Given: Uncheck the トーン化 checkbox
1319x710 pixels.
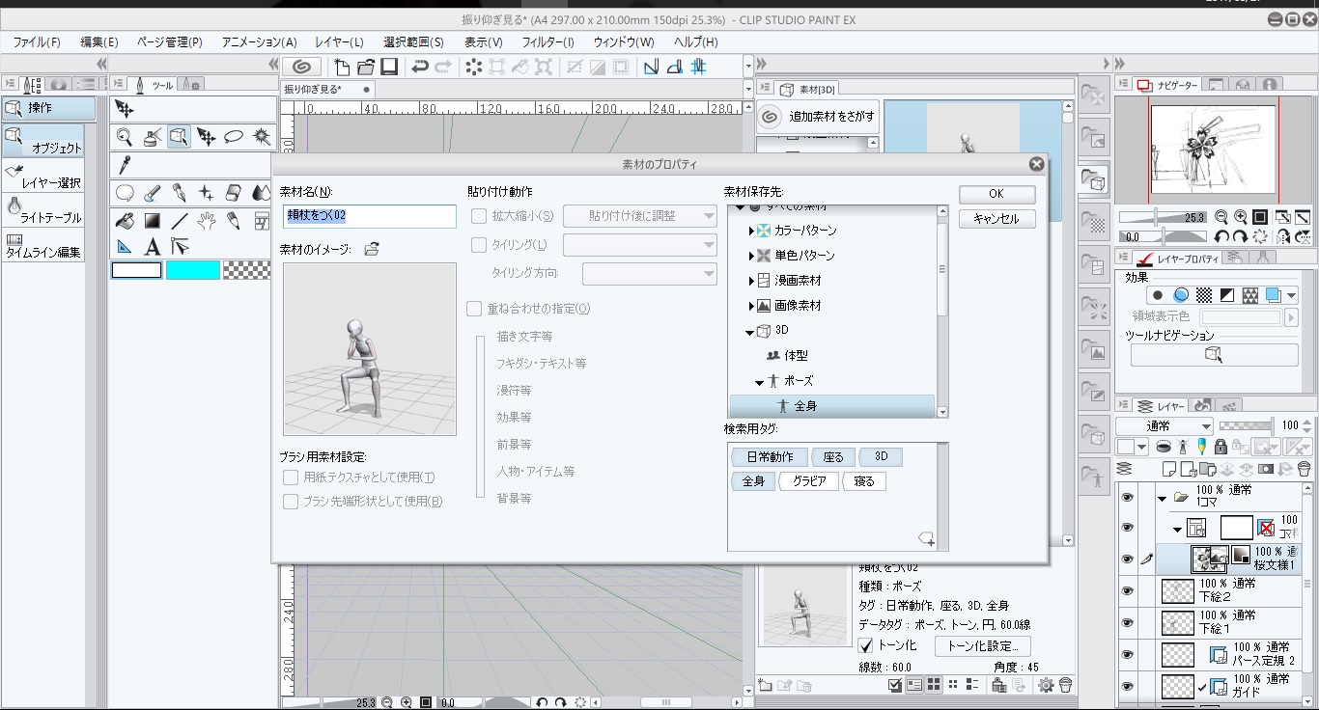Looking at the screenshot, I should coord(866,645).
